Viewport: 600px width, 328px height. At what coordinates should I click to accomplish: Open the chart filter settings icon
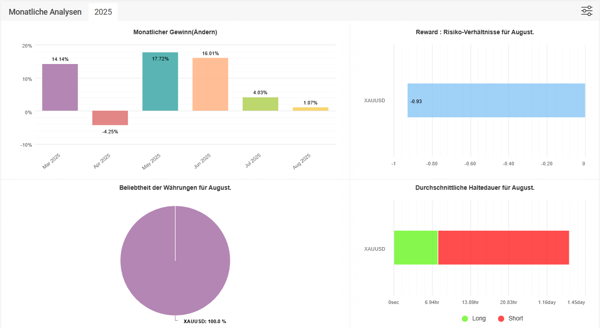click(x=587, y=11)
